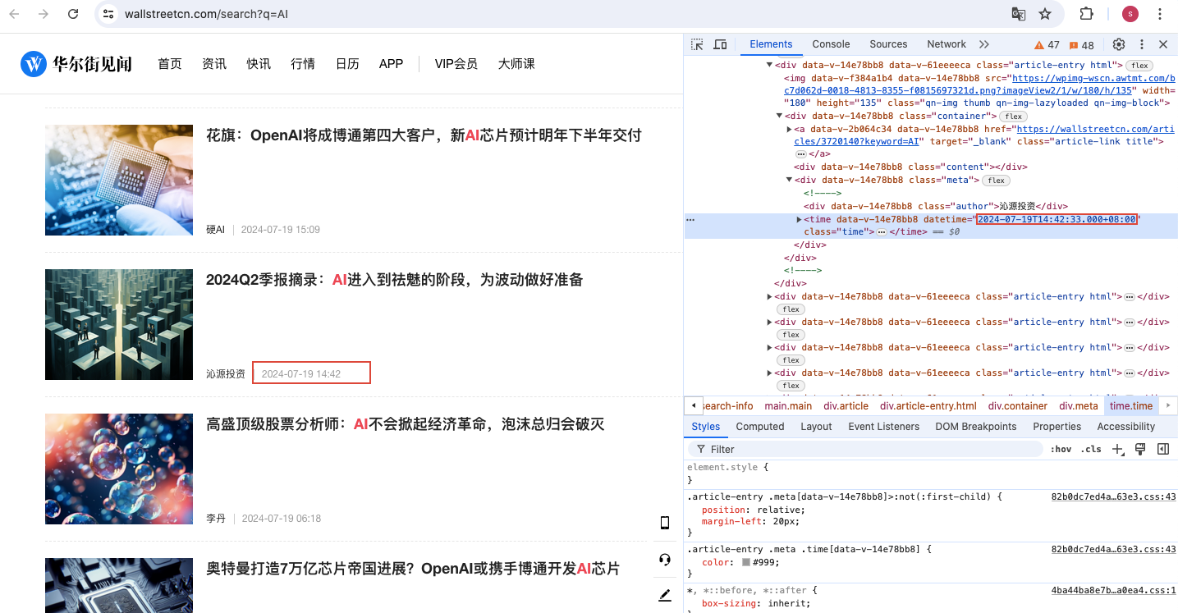Image resolution: width=1178 pixels, height=613 pixels.
Task: Toggle the :hov element state panel
Action: click(x=1061, y=449)
